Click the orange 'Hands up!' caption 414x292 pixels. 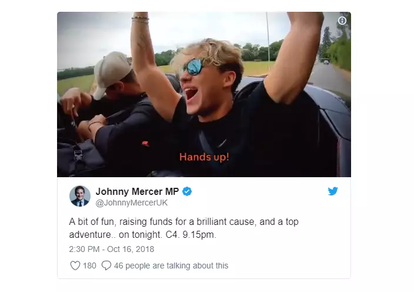(x=204, y=157)
